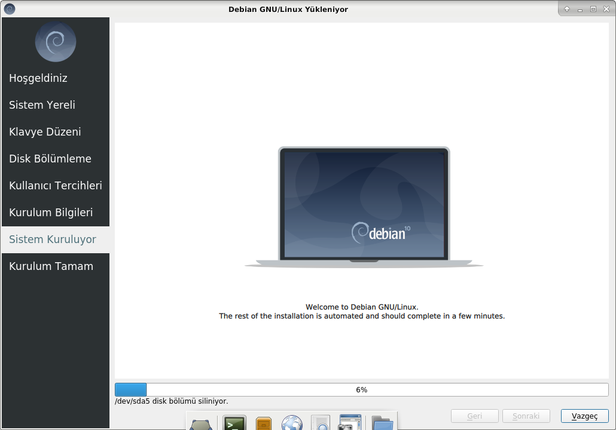616x430 pixels.
Task: Open the terminal emulator in the dock
Action: pyautogui.click(x=234, y=423)
